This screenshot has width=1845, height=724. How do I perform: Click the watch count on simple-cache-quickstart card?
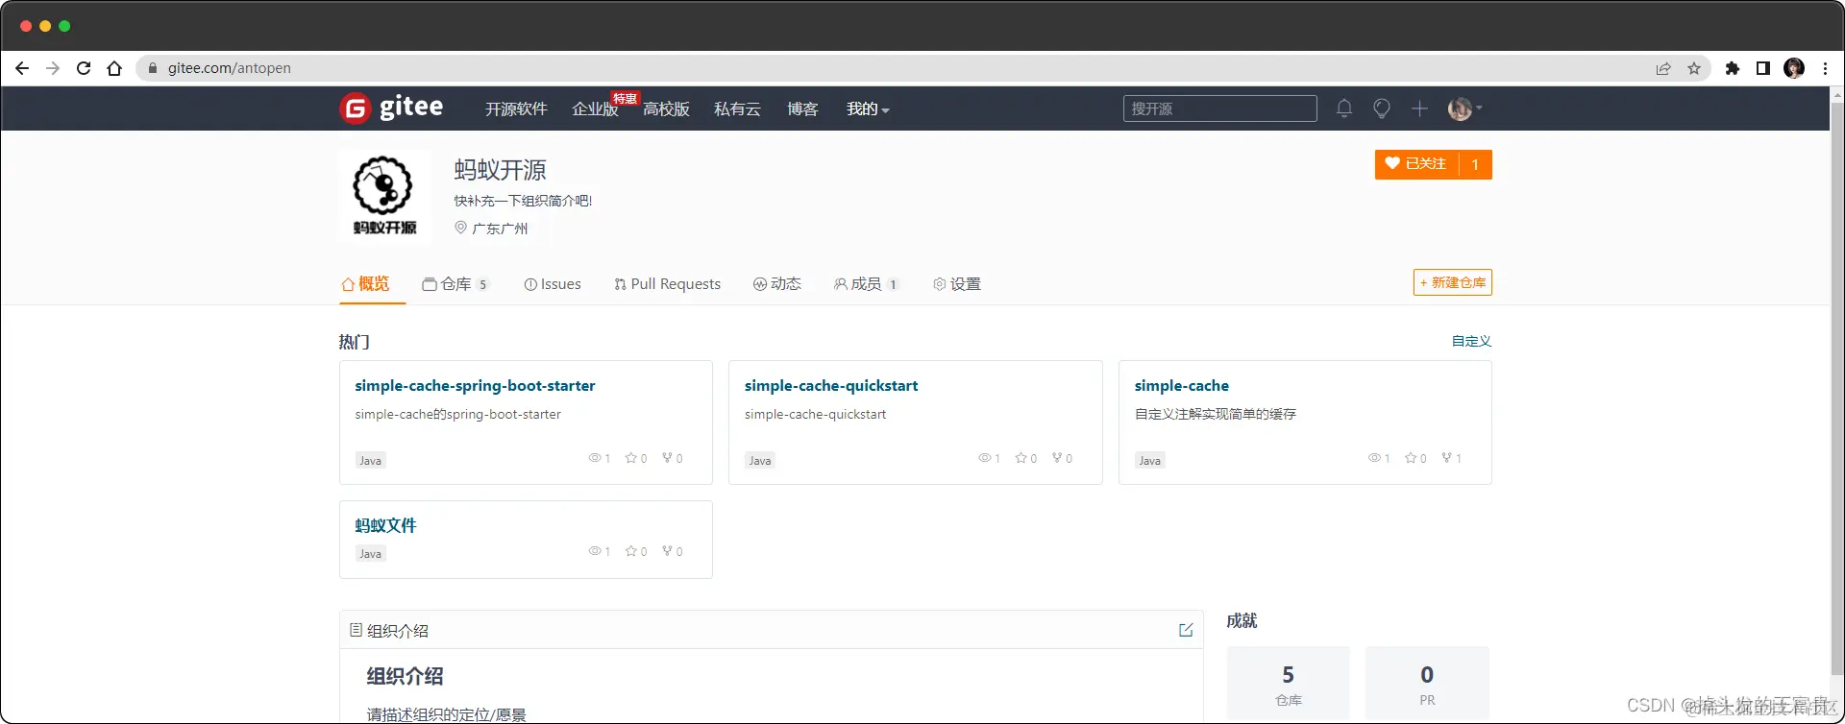pos(989,458)
